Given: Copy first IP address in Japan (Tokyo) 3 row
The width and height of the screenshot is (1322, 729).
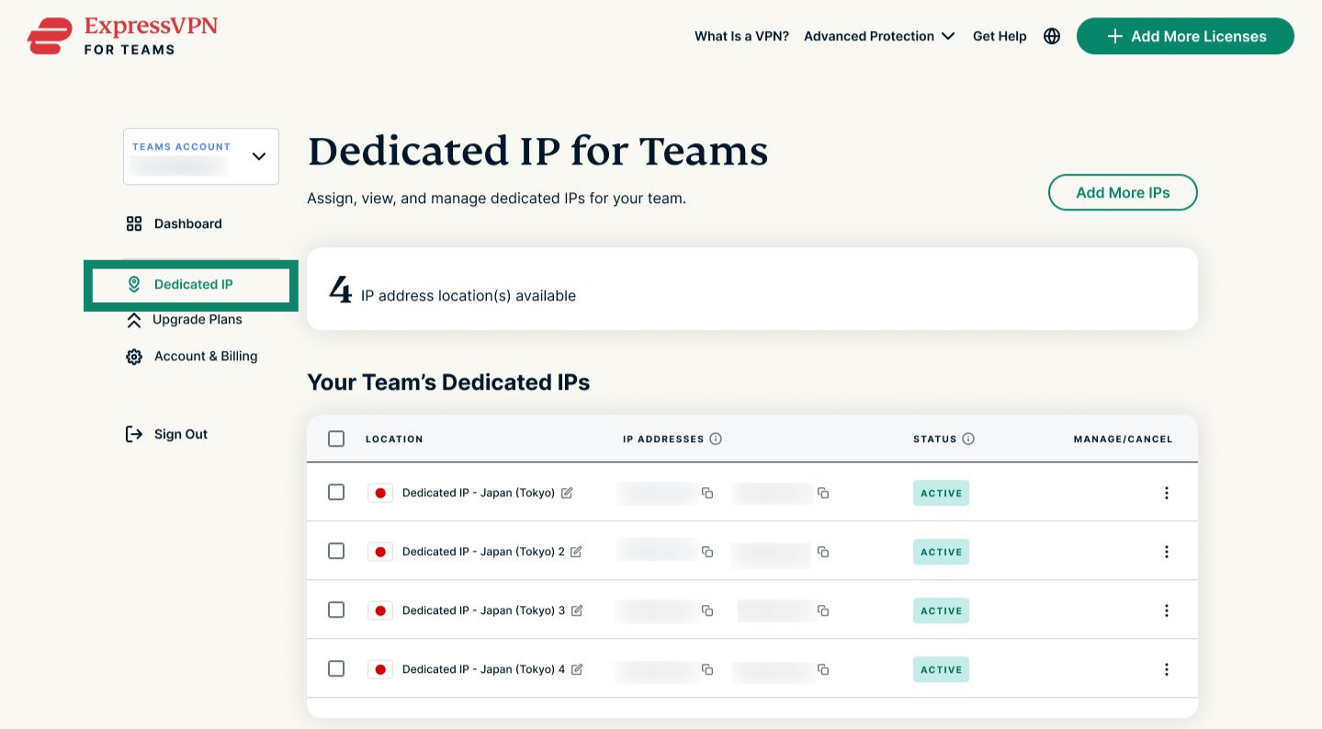Looking at the screenshot, I should tap(707, 610).
